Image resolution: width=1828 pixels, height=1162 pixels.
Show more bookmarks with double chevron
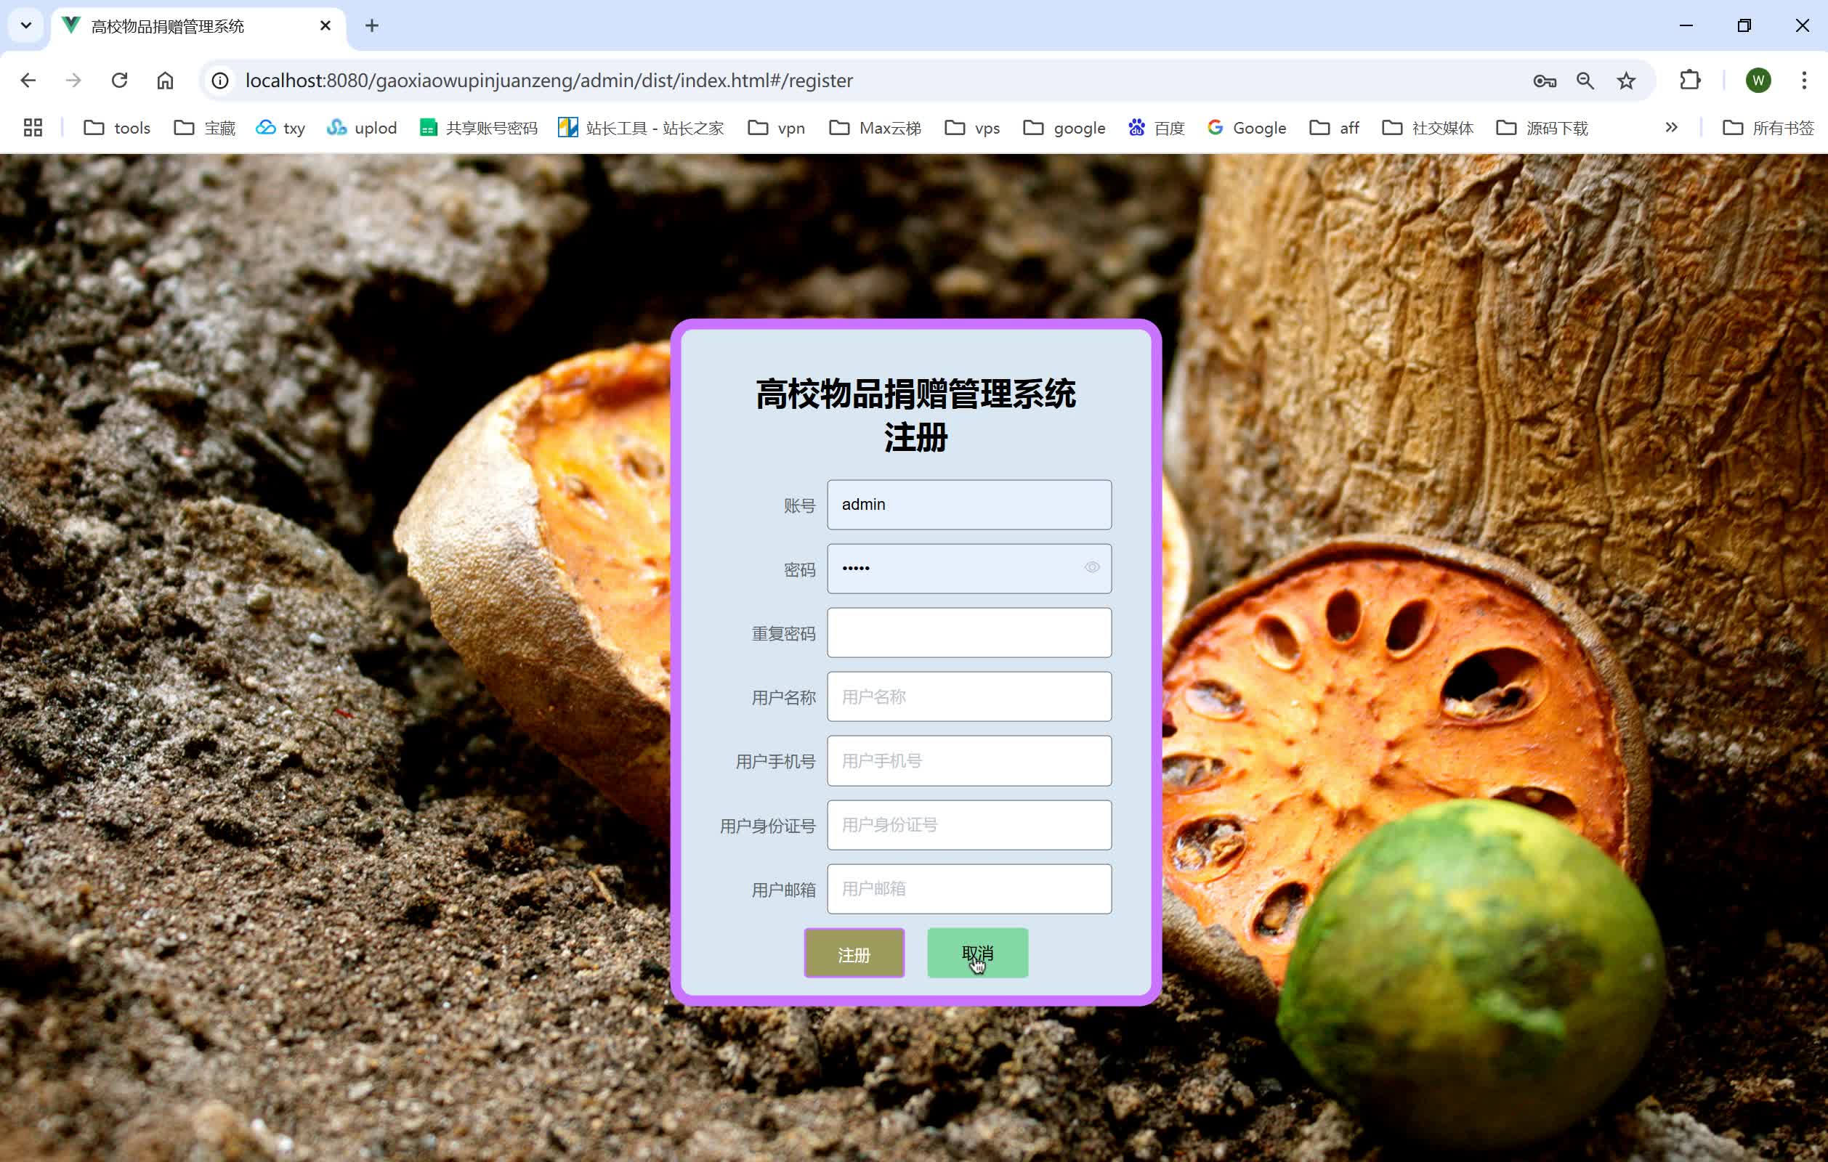tap(1671, 128)
